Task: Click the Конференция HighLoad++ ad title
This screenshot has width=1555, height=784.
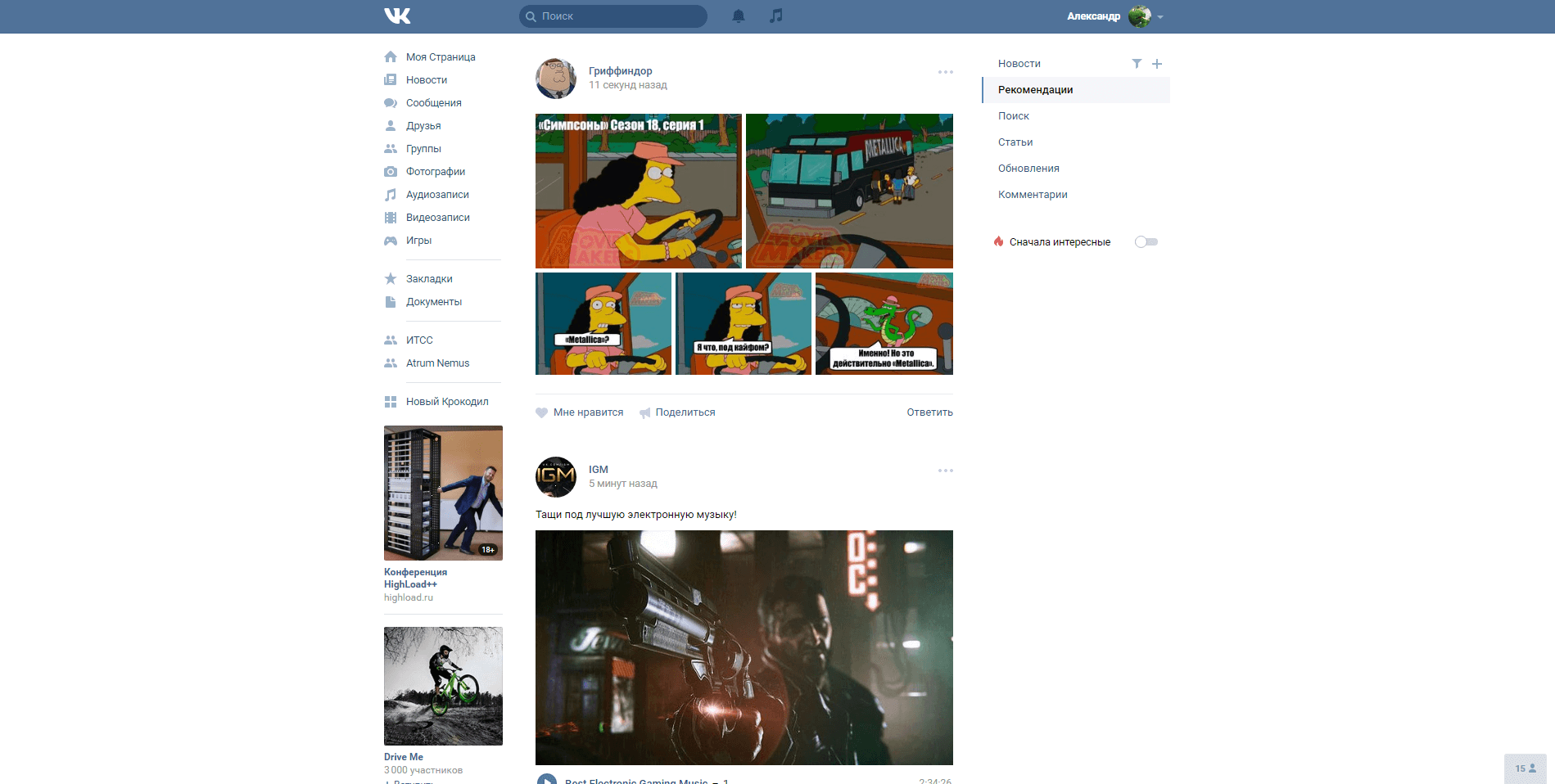Action: click(x=416, y=578)
